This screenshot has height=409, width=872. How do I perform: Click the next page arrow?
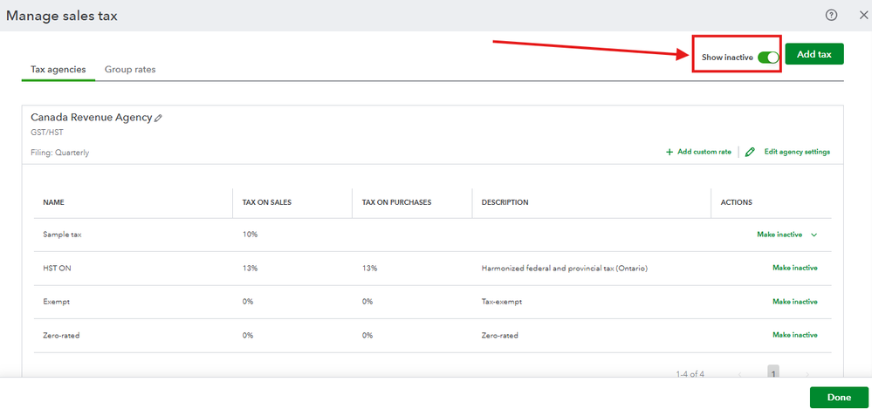(807, 374)
